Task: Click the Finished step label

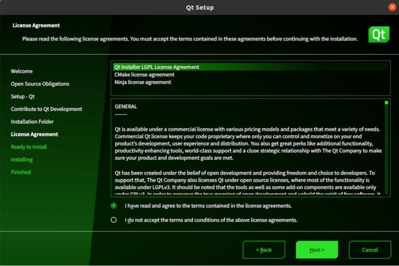Action: (x=21, y=172)
